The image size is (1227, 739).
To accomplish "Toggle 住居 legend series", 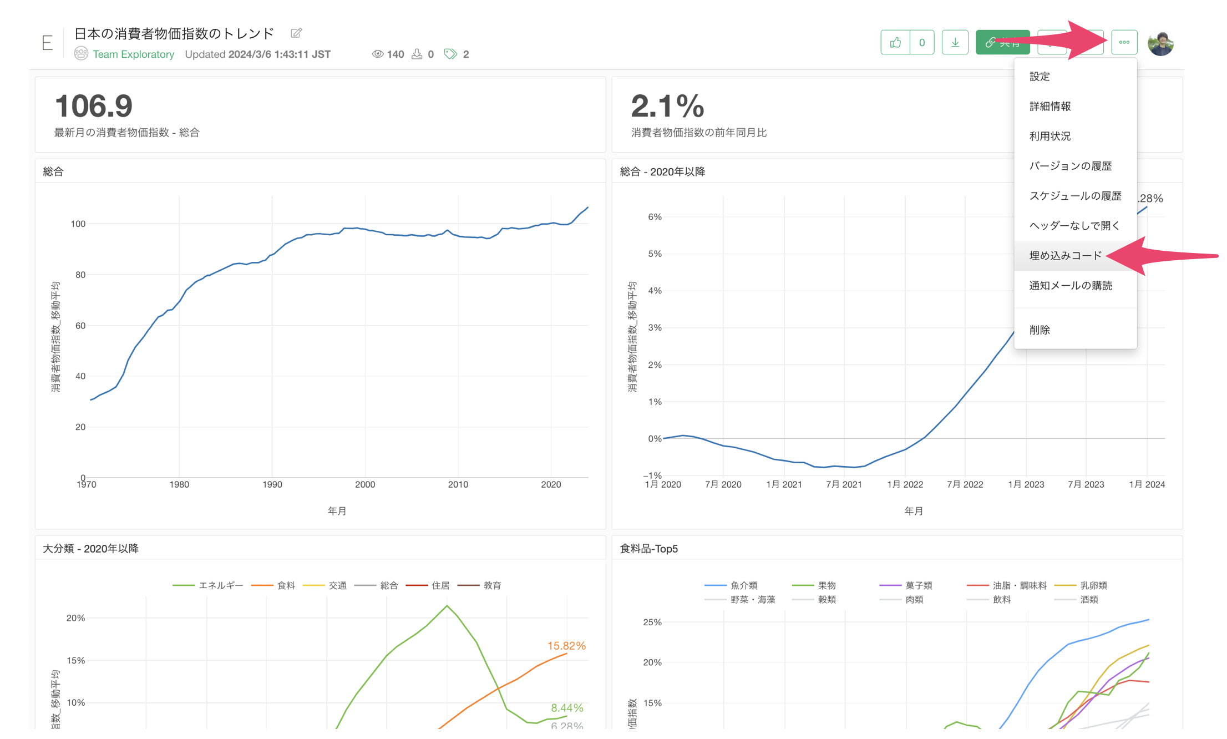I will (x=428, y=585).
